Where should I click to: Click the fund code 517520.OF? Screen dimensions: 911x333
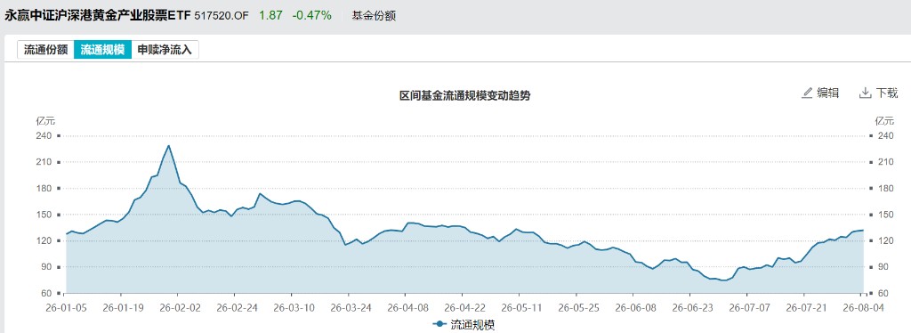tap(221, 16)
